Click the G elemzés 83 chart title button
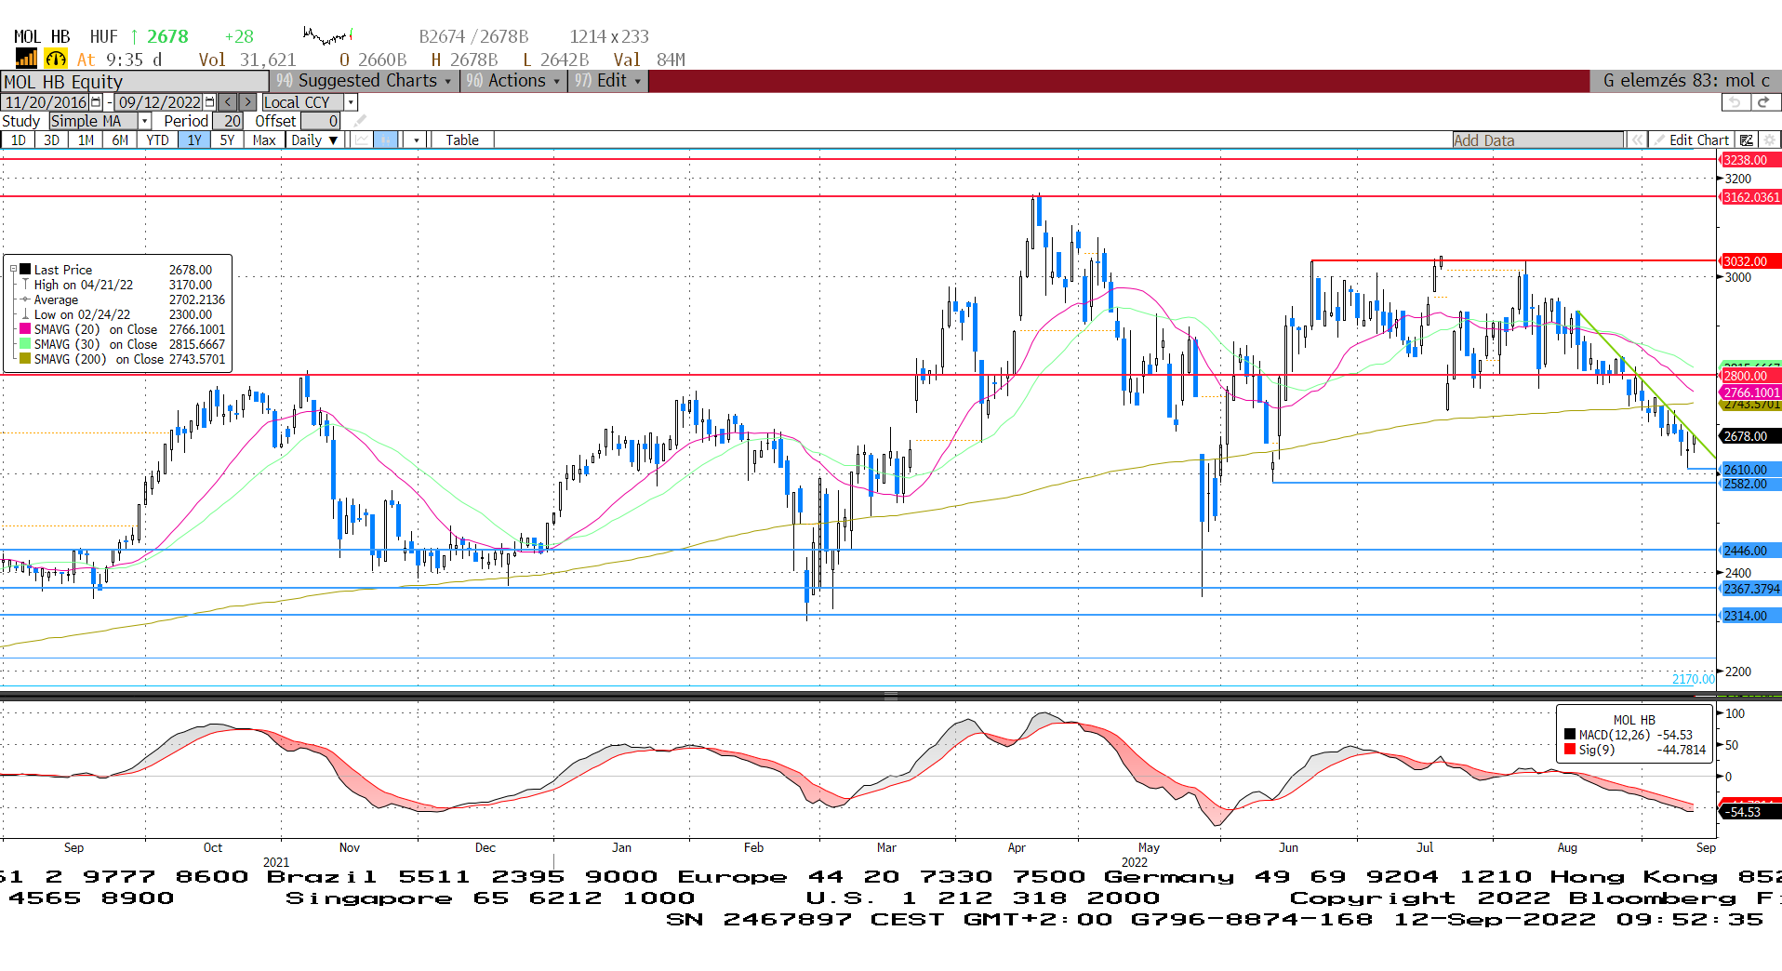 1685,81
